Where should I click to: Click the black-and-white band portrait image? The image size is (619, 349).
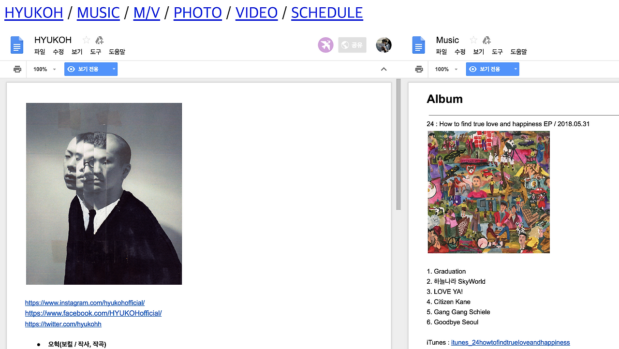tap(104, 194)
